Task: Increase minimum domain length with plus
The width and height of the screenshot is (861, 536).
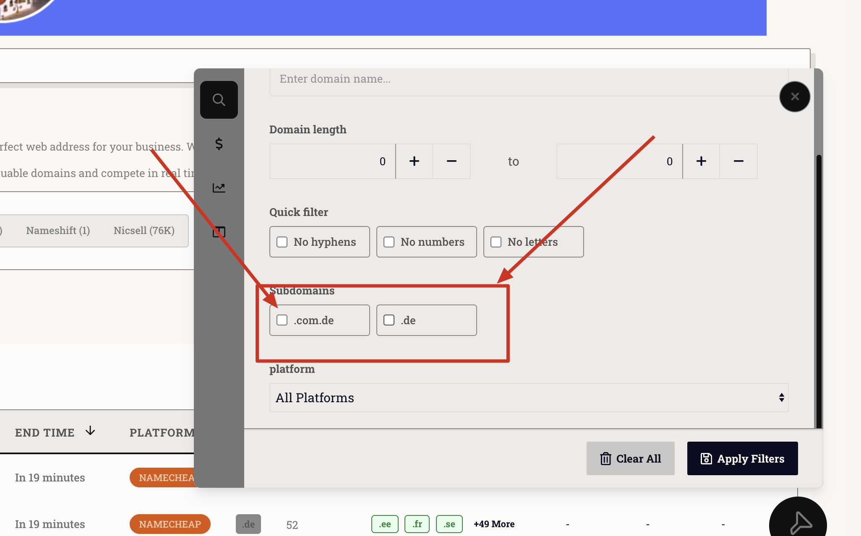Action: pos(414,161)
